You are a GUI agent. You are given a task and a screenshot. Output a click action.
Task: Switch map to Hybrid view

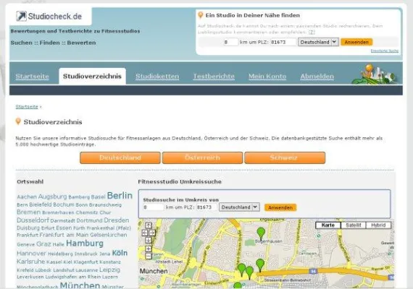tap(378, 225)
